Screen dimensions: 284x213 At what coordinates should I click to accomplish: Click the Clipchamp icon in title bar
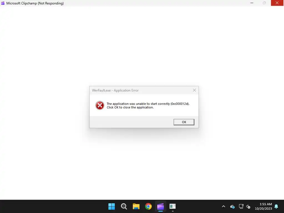[x=3, y=3]
